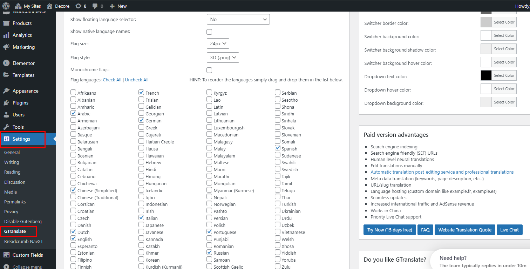Screen dimensions: 530x269
Task: Click the Plugins sidebar icon
Action: [6, 103]
